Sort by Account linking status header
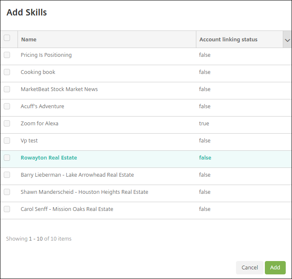 pyautogui.click(x=229, y=40)
